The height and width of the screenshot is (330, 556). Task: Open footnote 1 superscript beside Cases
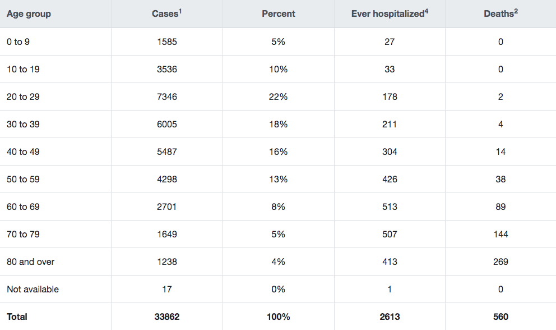(180, 11)
